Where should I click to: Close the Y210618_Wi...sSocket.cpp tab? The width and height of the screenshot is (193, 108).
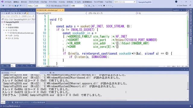point(63,10)
